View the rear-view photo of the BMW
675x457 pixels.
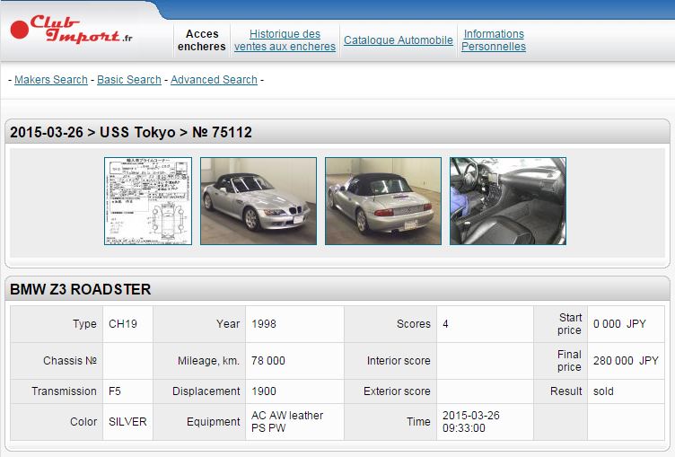(x=383, y=201)
